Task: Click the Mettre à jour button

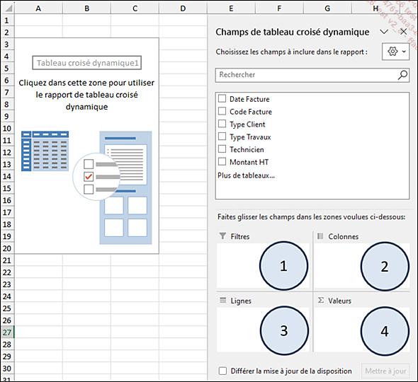Action: (x=385, y=371)
